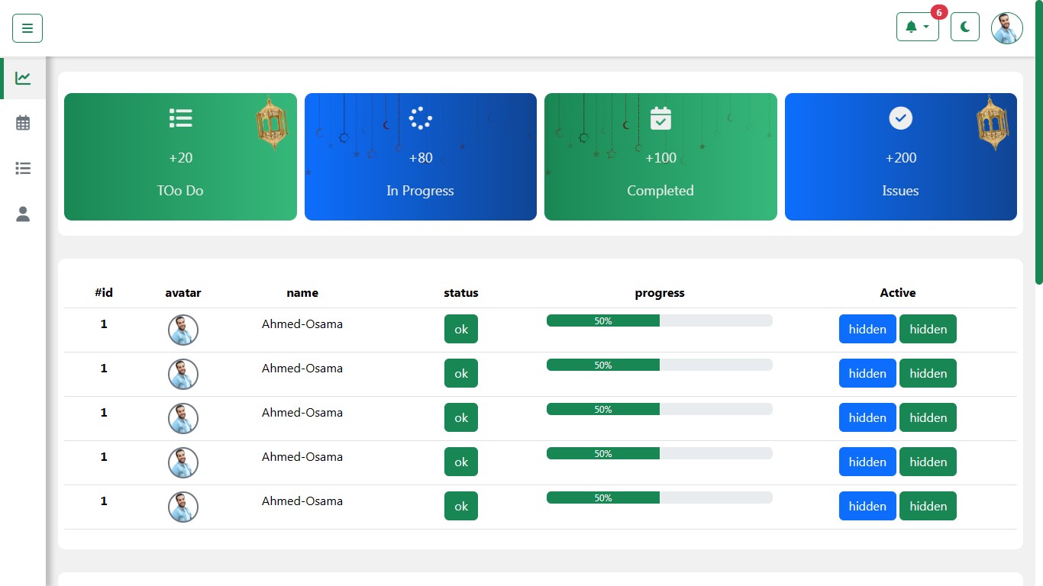Select the Issues summary card label

(900, 191)
